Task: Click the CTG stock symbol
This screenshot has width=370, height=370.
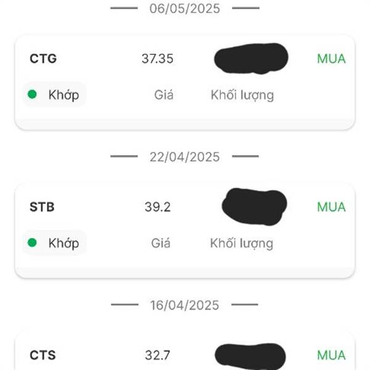Action: (43, 59)
